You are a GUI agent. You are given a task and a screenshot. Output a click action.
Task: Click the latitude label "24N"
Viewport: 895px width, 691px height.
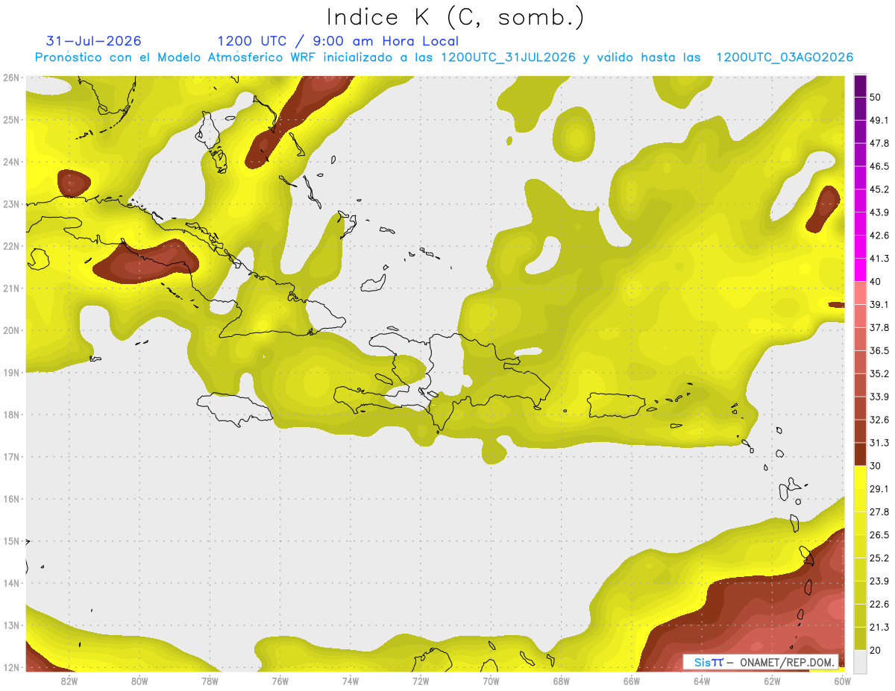(x=11, y=162)
